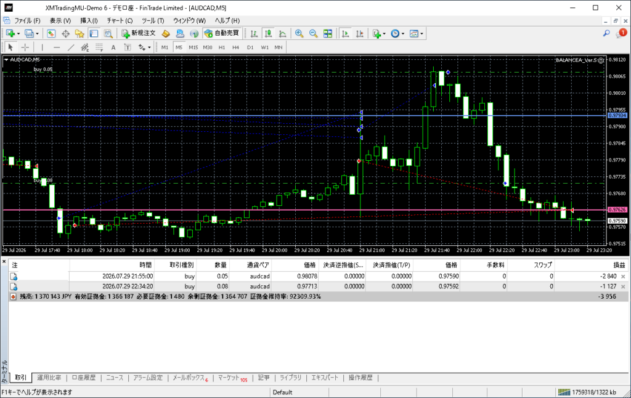
Task: Select the equidistant channel tool
Action: click(85, 47)
